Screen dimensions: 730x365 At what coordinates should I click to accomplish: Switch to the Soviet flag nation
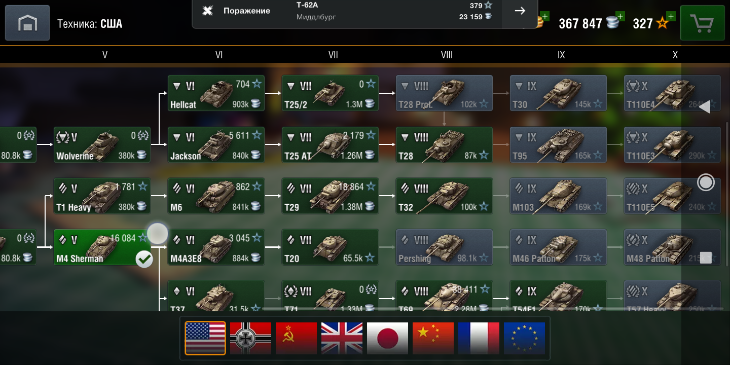(296, 338)
